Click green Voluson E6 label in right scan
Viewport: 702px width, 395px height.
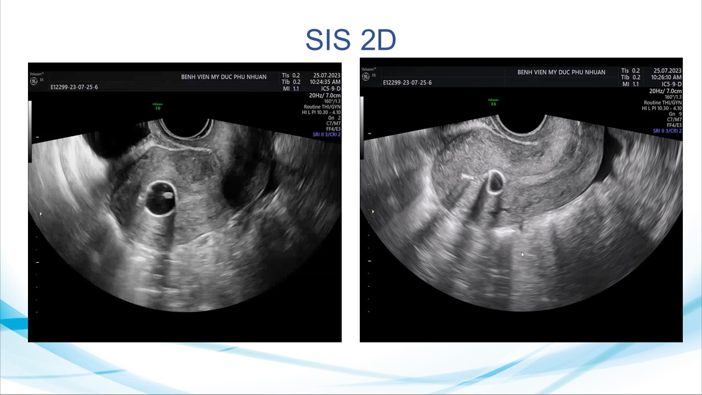click(493, 101)
